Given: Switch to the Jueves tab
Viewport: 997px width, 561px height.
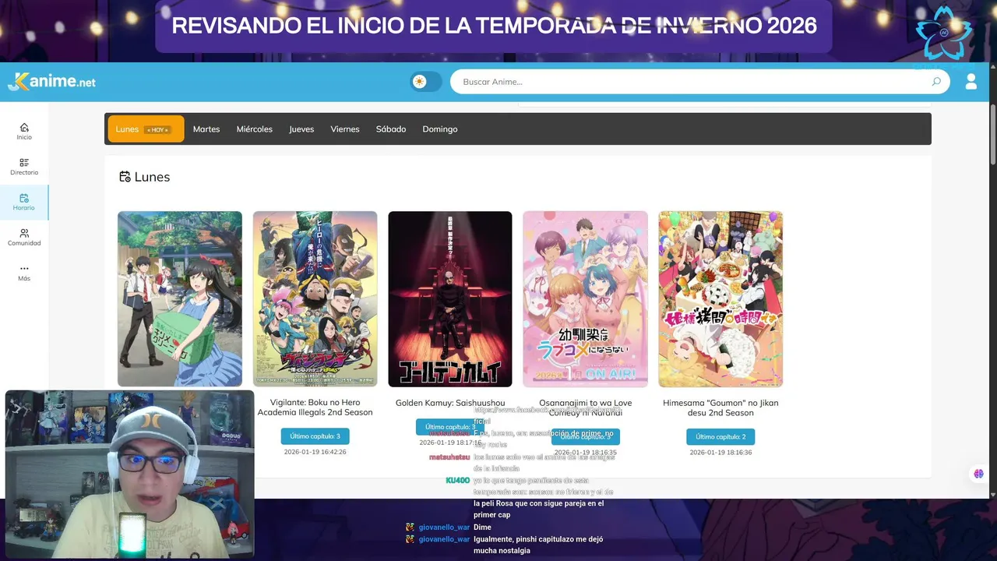Looking at the screenshot, I should 301,129.
